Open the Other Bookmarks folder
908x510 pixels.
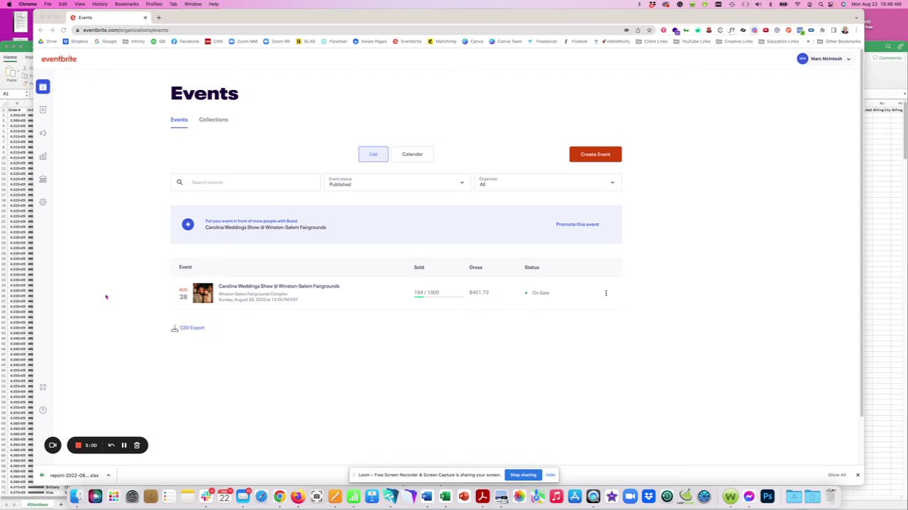[x=838, y=41]
